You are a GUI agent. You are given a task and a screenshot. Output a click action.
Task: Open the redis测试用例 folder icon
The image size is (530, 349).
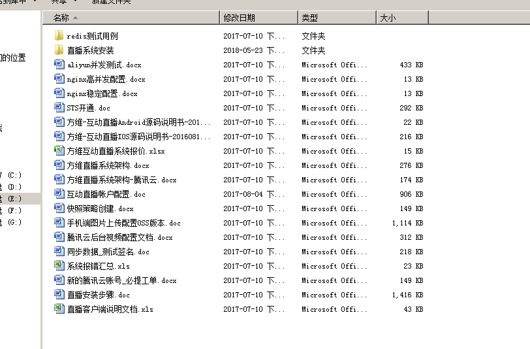59,35
